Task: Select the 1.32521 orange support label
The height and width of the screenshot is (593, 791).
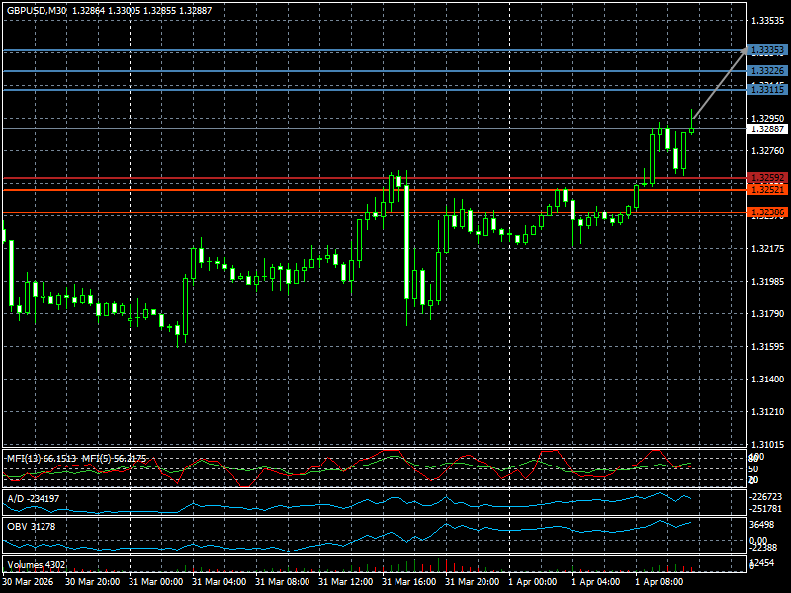Action: click(x=767, y=189)
